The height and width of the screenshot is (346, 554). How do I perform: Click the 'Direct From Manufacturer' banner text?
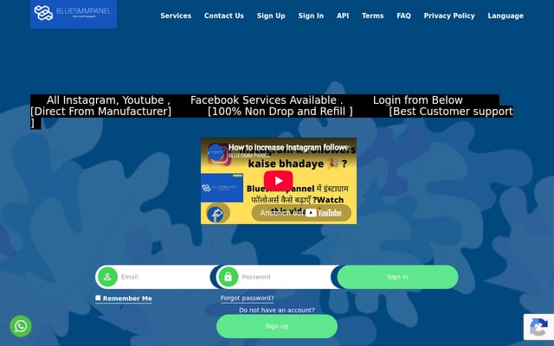point(100,112)
